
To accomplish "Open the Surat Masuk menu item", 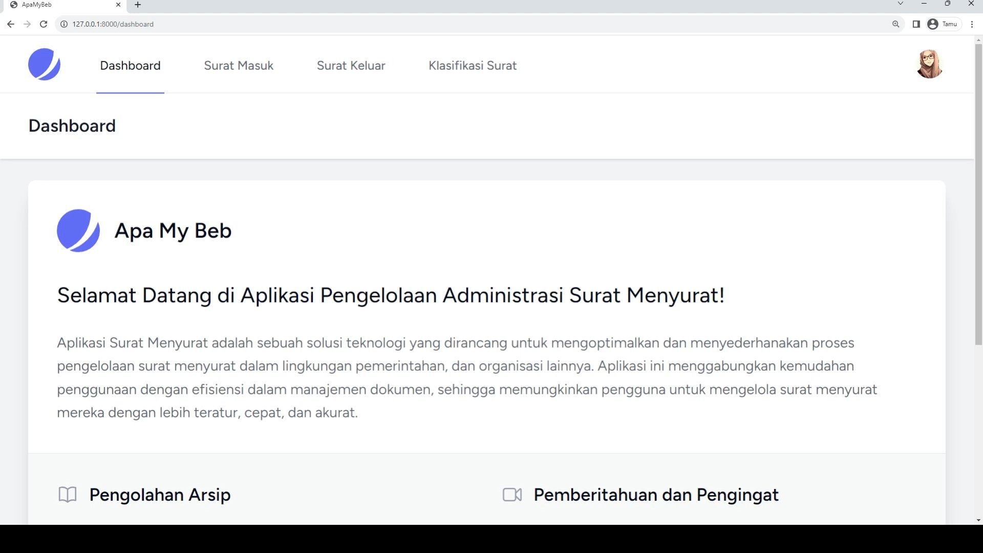I will coord(239,66).
